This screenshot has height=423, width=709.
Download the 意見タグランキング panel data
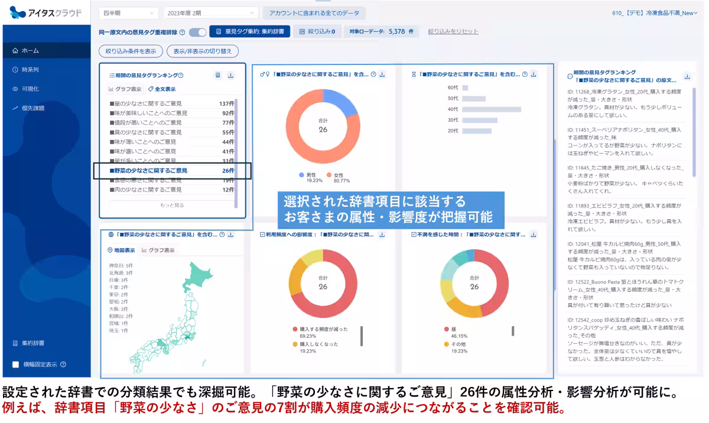tap(230, 75)
